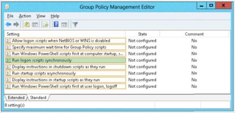Click 'Not configured' state of Run logon scripts synchronously

click(x=142, y=60)
